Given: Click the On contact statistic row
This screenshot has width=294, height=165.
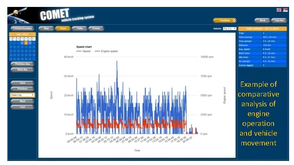Looking at the screenshot, I should coord(262,61).
